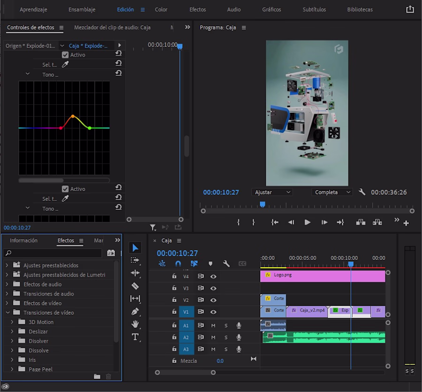The image size is (422, 392).
Task: Open the Origen clip dropdown arrow
Action: pyautogui.click(x=62, y=46)
